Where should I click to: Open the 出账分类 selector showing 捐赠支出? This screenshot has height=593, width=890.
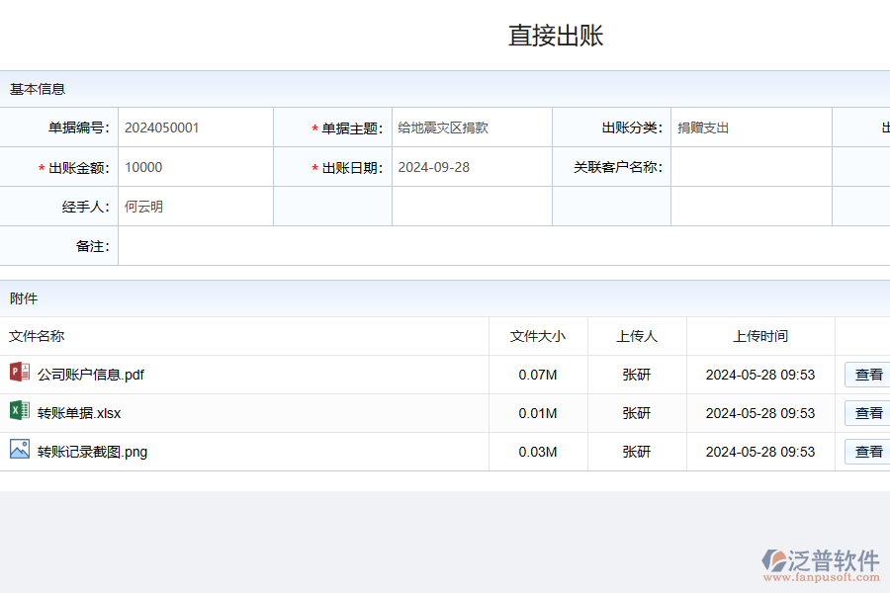tap(752, 127)
